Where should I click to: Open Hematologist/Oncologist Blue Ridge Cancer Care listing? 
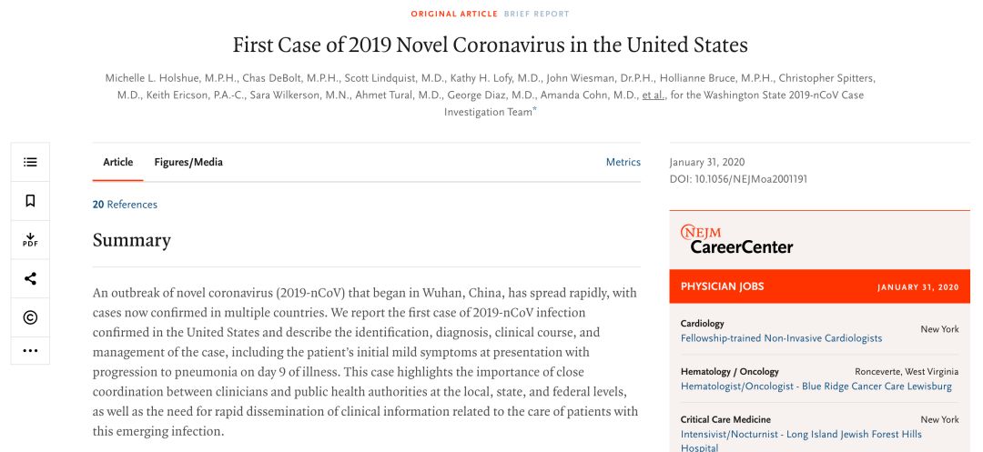coord(816,386)
